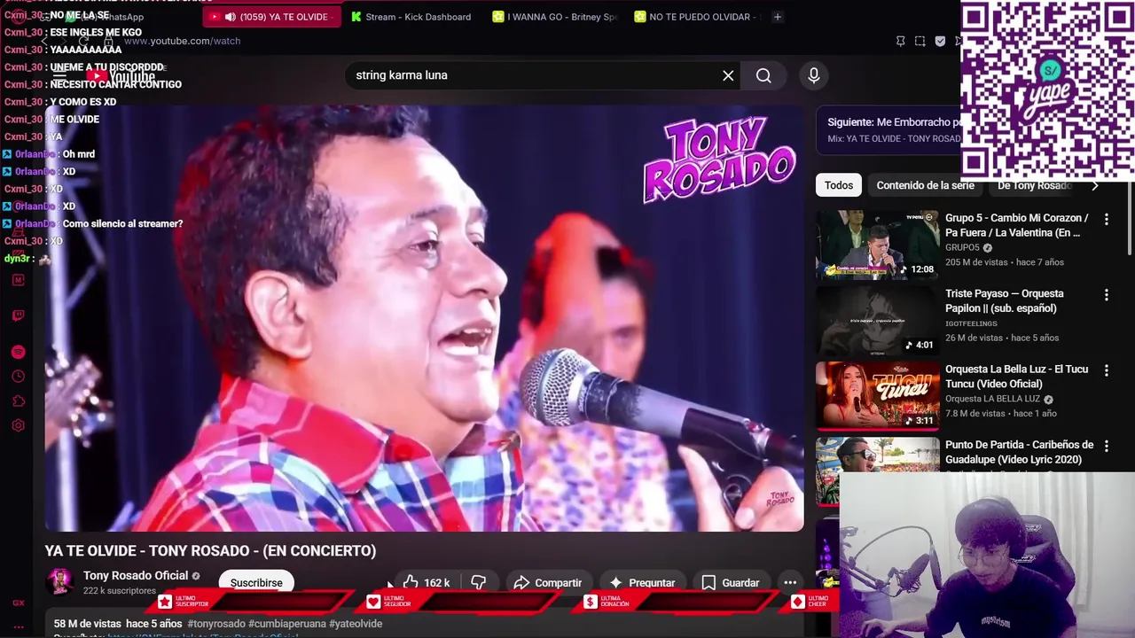Click the browser pin icon in the address bar
The height and width of the screenshot is (638, 1135).
pos(900,41)
